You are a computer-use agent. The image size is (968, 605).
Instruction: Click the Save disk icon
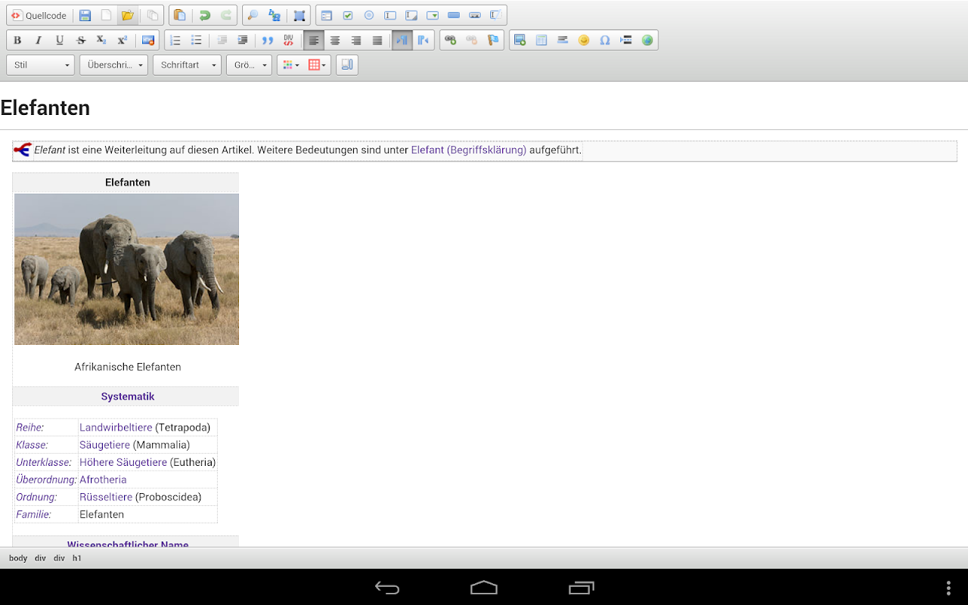coord(85,15)
